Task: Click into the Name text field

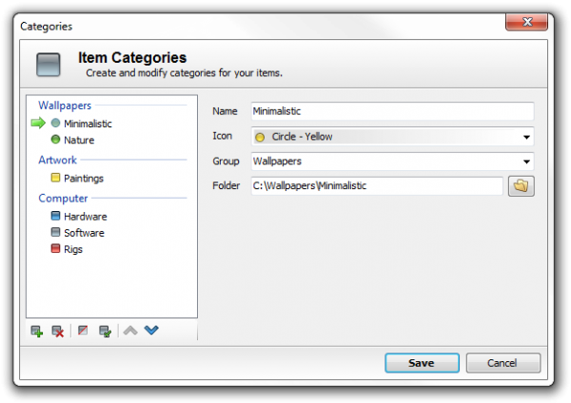Action: tap(391, 111)
